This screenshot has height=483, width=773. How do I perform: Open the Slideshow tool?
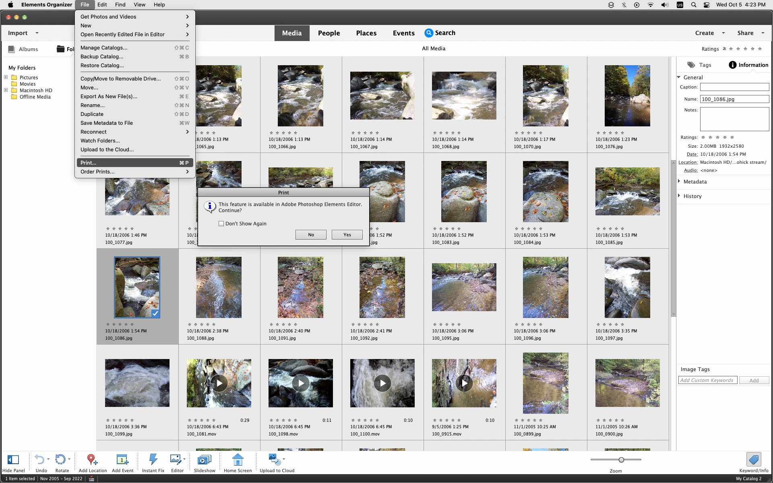coord(205,460)
